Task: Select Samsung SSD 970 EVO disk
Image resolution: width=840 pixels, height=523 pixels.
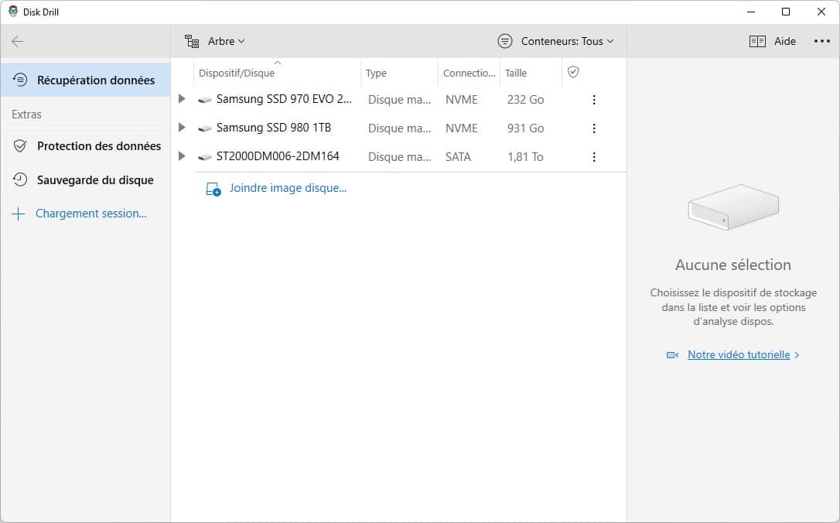Action: click(x=284, y=99)
